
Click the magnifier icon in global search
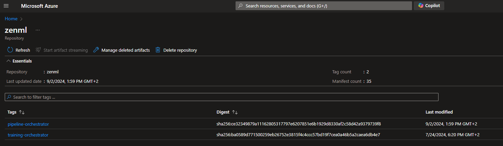[x=240, y=6]
